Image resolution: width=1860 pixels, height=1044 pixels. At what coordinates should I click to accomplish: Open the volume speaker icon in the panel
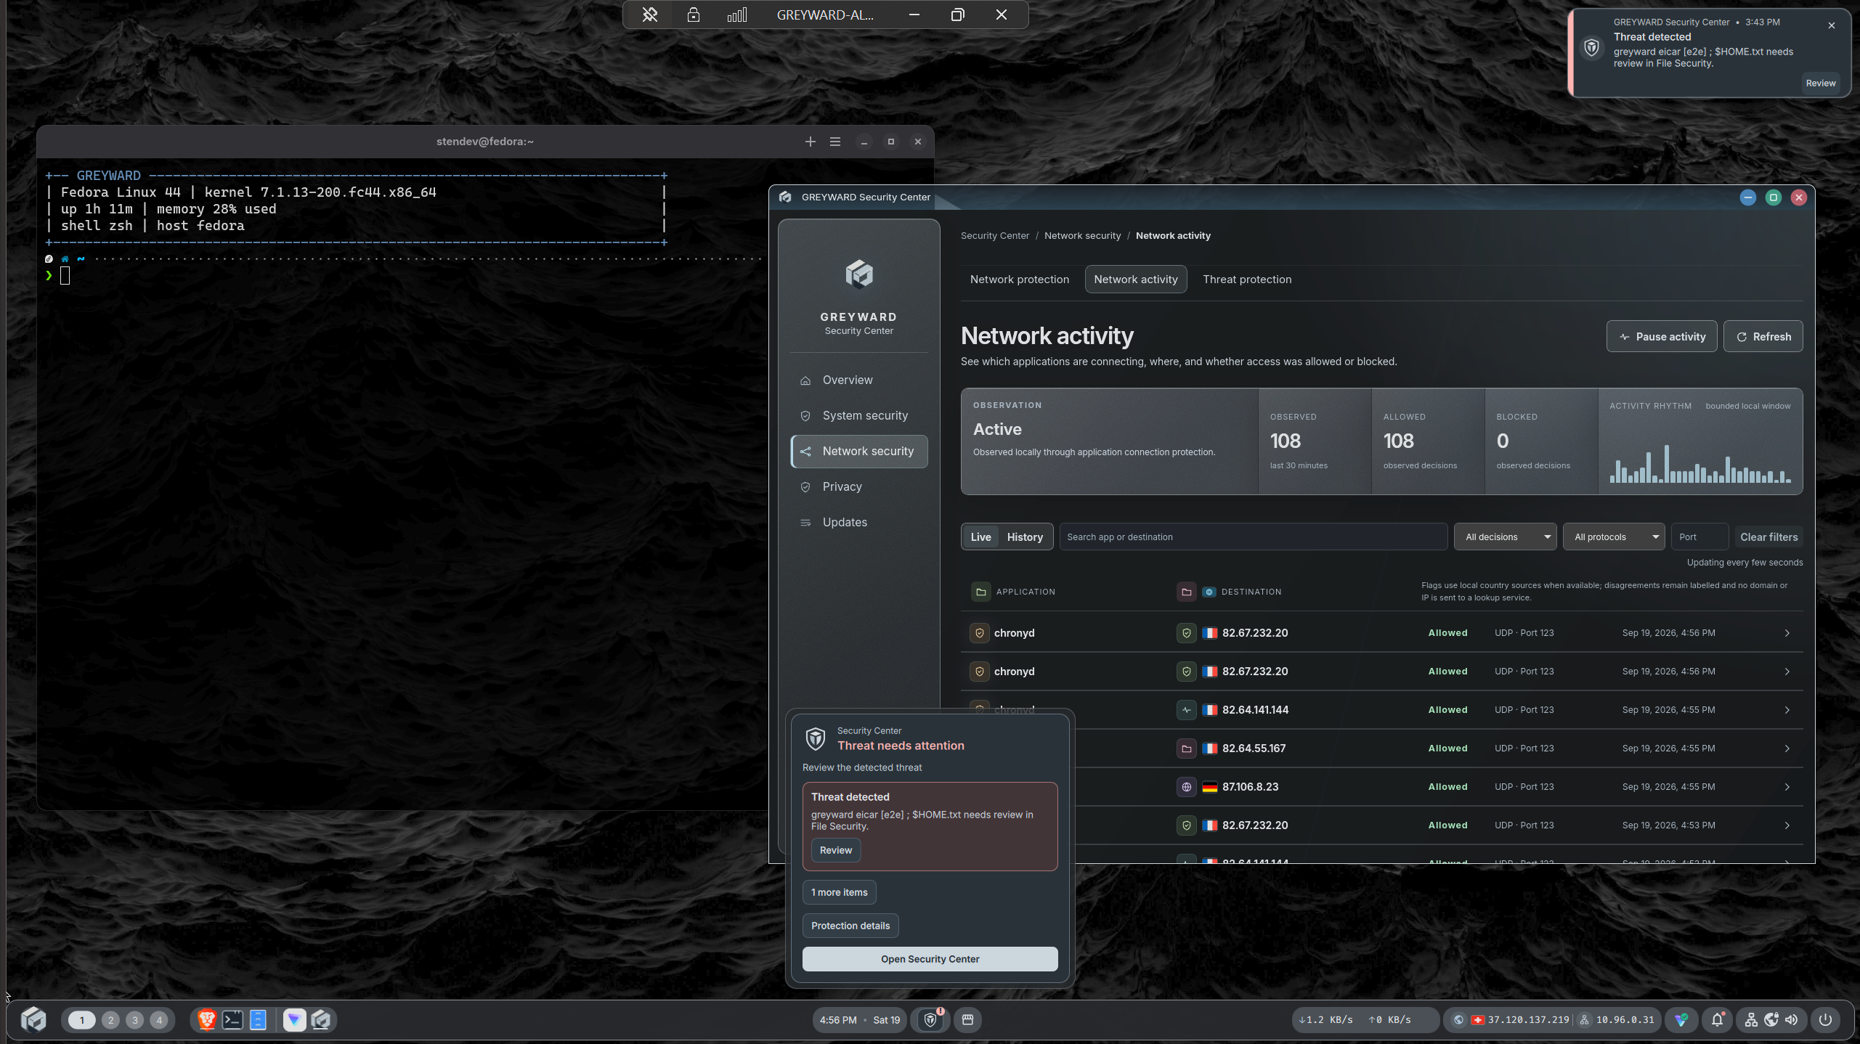(1792, 1019)
